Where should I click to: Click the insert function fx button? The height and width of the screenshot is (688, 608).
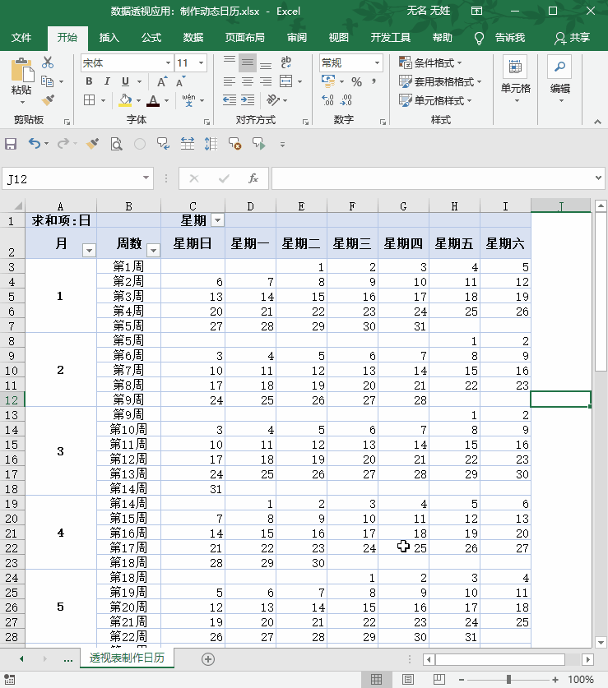point(253,178)
